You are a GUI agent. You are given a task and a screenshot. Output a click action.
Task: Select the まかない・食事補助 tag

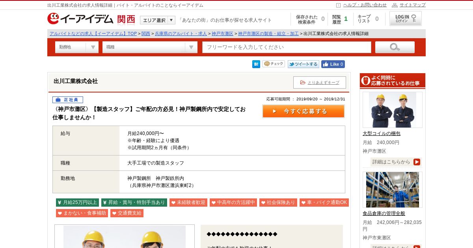click(82, 213)
